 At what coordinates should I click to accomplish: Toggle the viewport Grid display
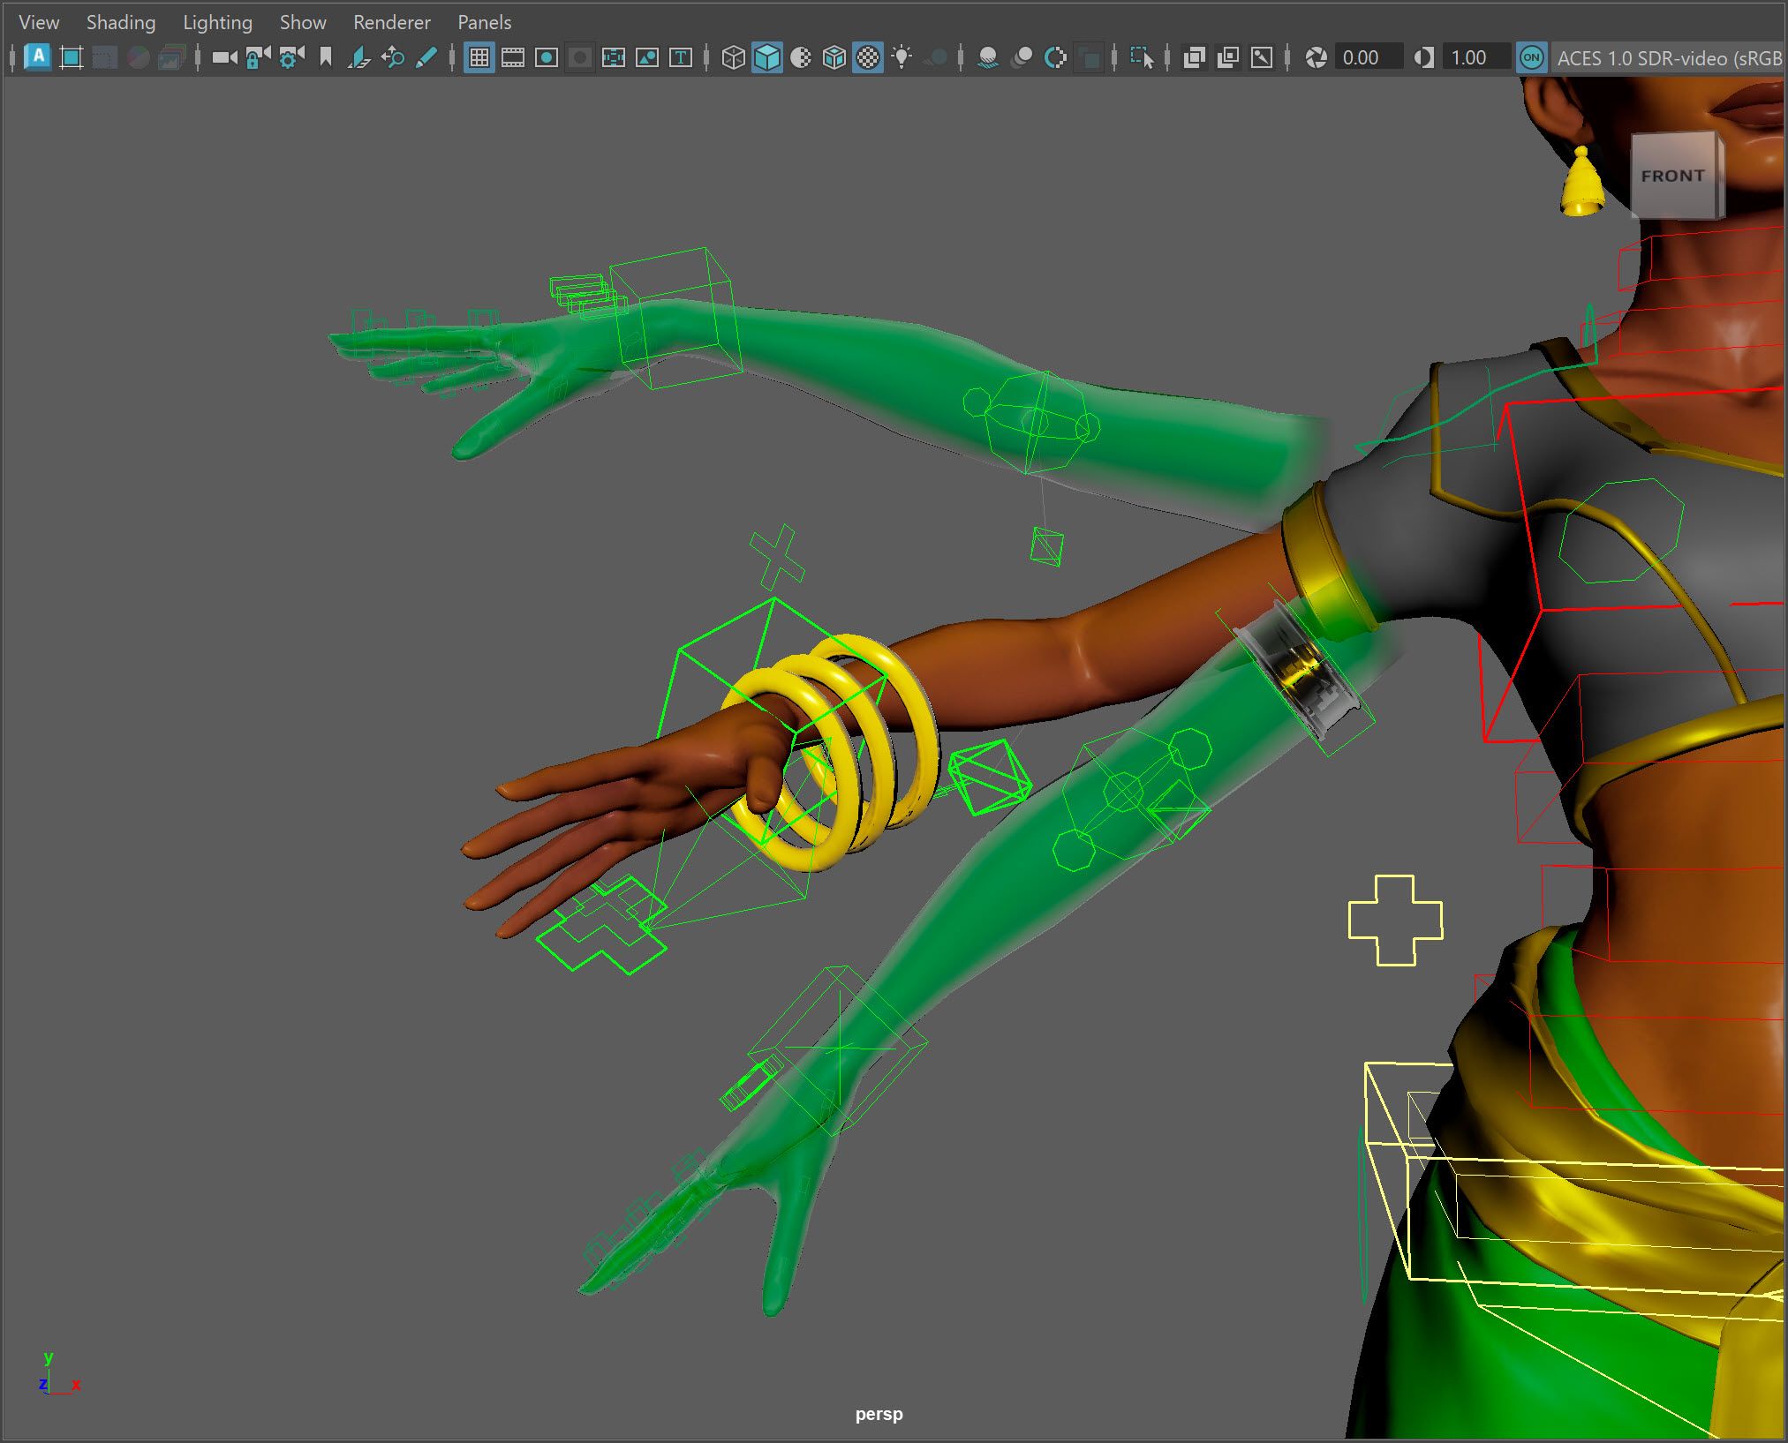point(479,58)
